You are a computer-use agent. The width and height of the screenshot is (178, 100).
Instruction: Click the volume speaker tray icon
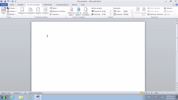click(163, 97)
